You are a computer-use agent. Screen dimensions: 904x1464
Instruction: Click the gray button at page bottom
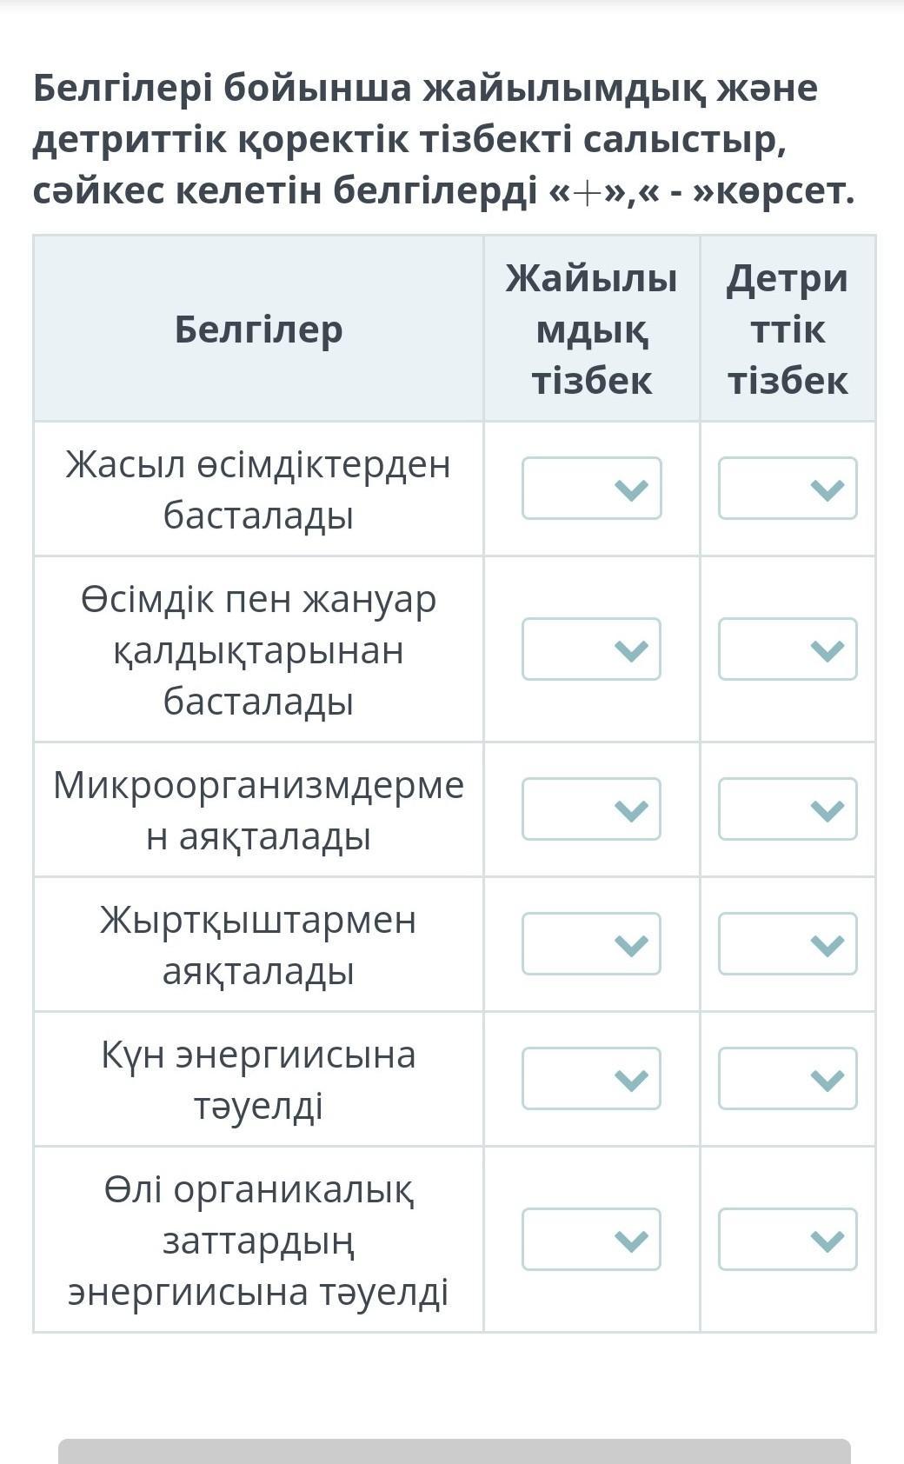454,1452
